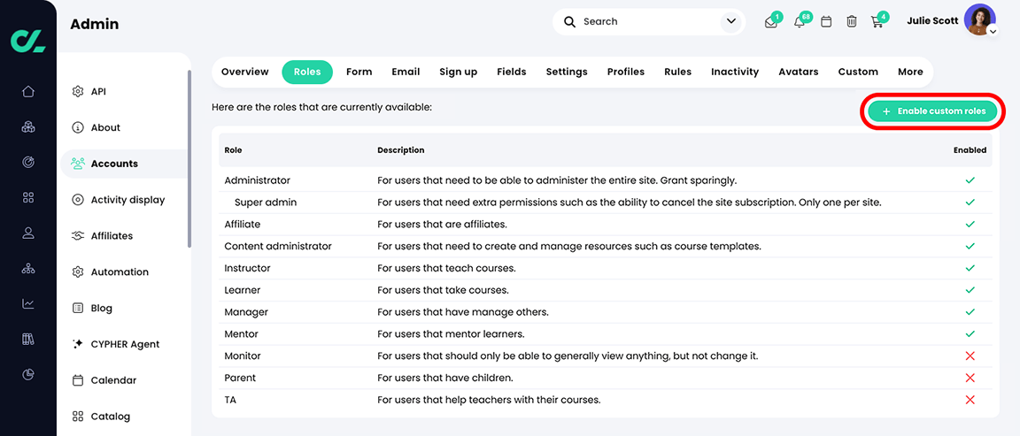Open the Form tab

coord(359,72)
